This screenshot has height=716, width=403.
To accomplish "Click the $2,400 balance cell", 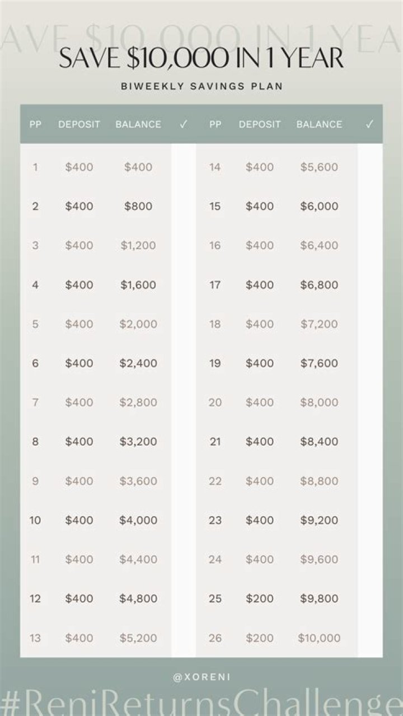I will [x=138, y=363].
